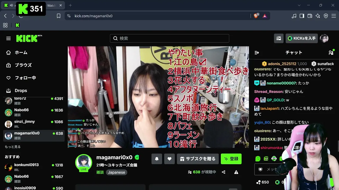Open the 638 viewer count indicator

point(202,172)
